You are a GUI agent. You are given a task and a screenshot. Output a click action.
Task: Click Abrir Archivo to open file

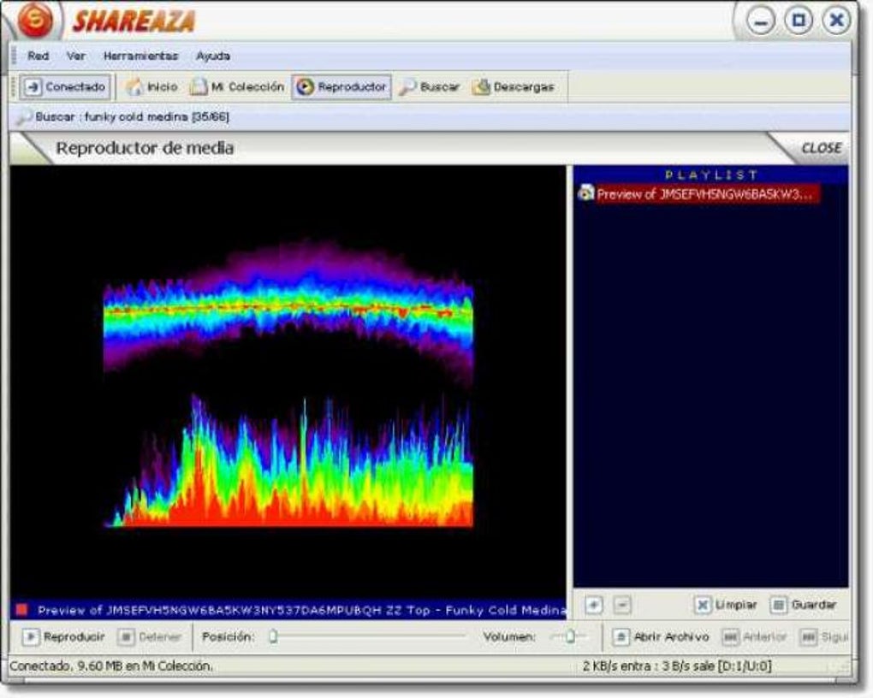coord(662,636)
